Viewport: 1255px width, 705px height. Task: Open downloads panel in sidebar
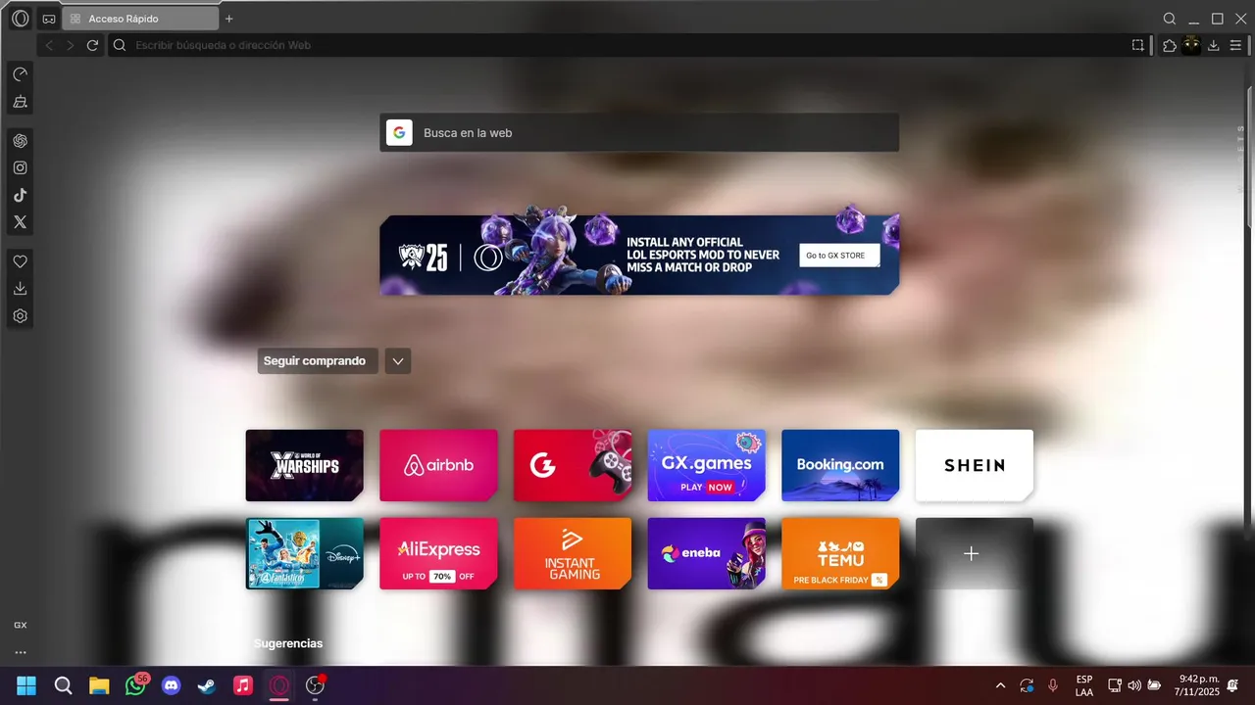pos(20,289)
